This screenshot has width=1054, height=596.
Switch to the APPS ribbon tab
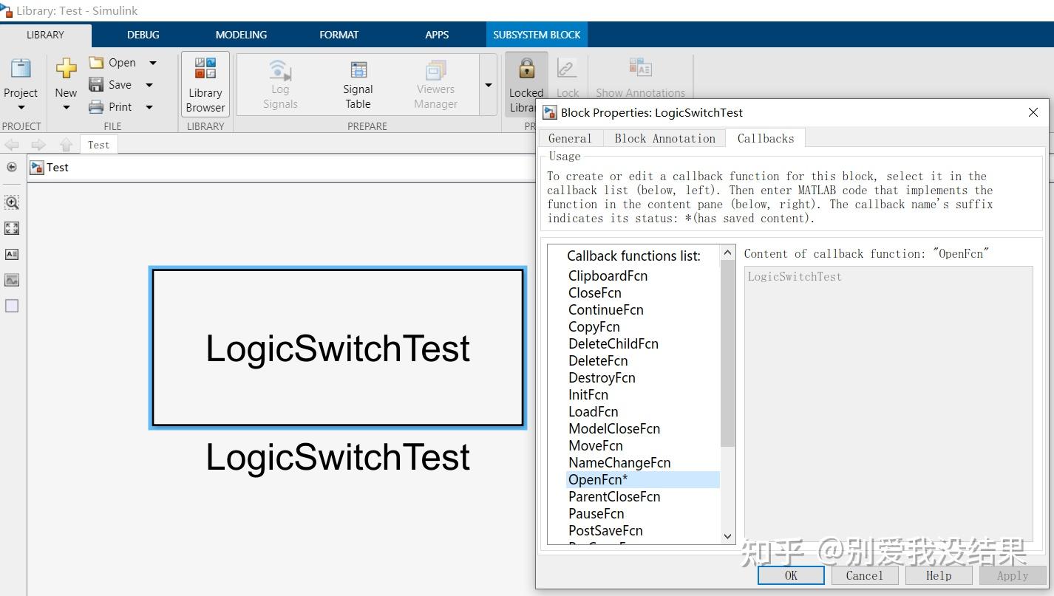[x=437, y=35]
